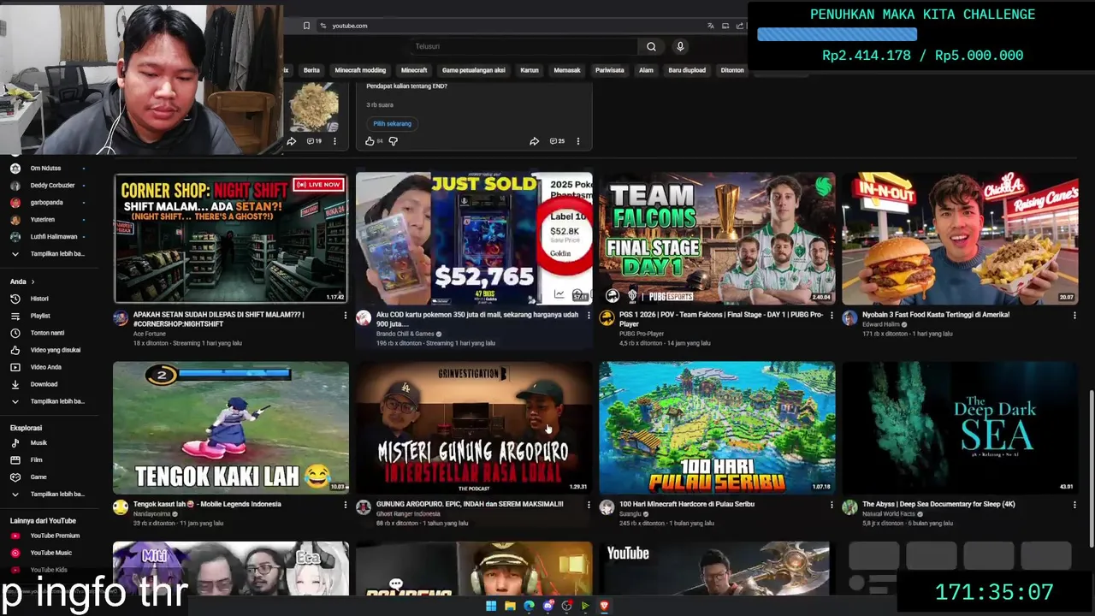Click the Pilih sekarang poll button
Screen dimensions: 1095x616
[393, 124]
